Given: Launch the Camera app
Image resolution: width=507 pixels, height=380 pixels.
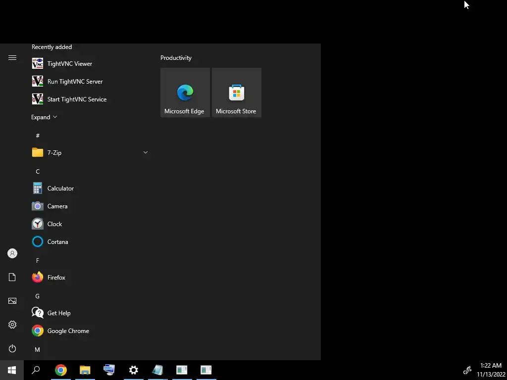Looking at the screenshot, I should (90, 206).
